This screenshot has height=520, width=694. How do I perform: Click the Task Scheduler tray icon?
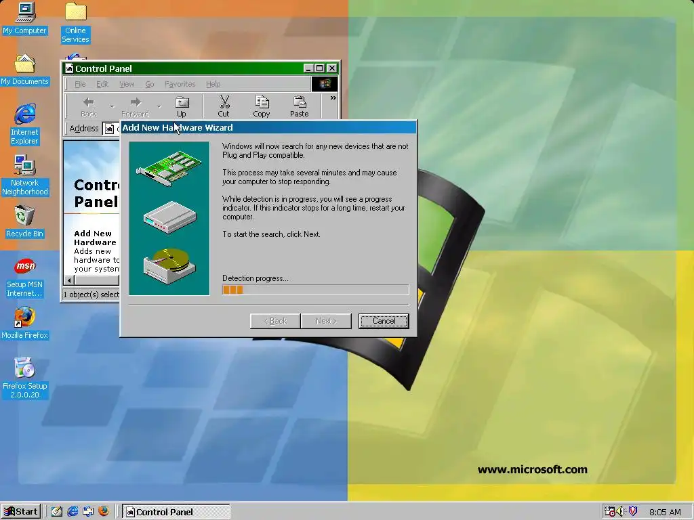(609, 512)
